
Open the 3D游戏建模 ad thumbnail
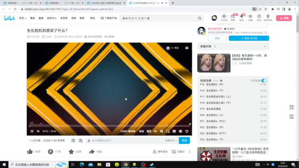214,63
